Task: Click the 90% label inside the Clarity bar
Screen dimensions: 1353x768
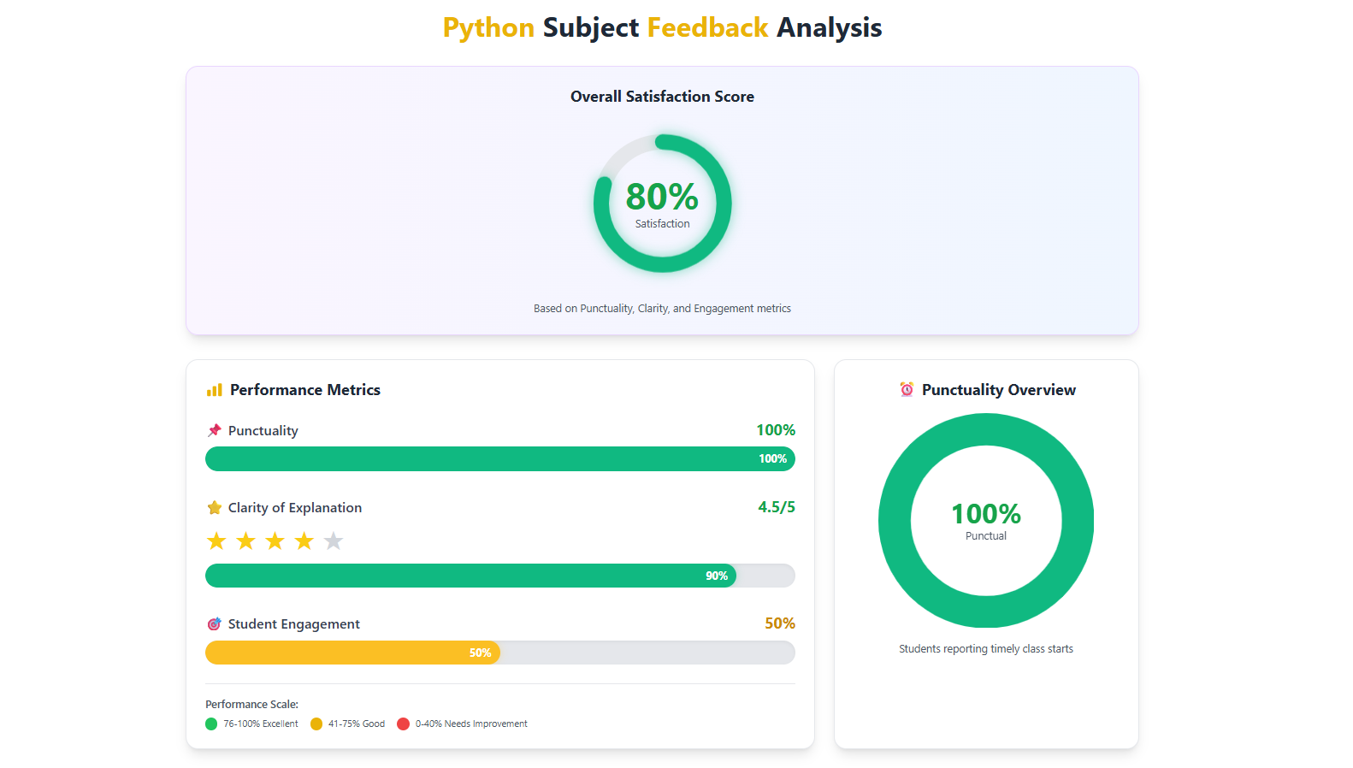Action: pyautogui.click(x=717, y=576)
